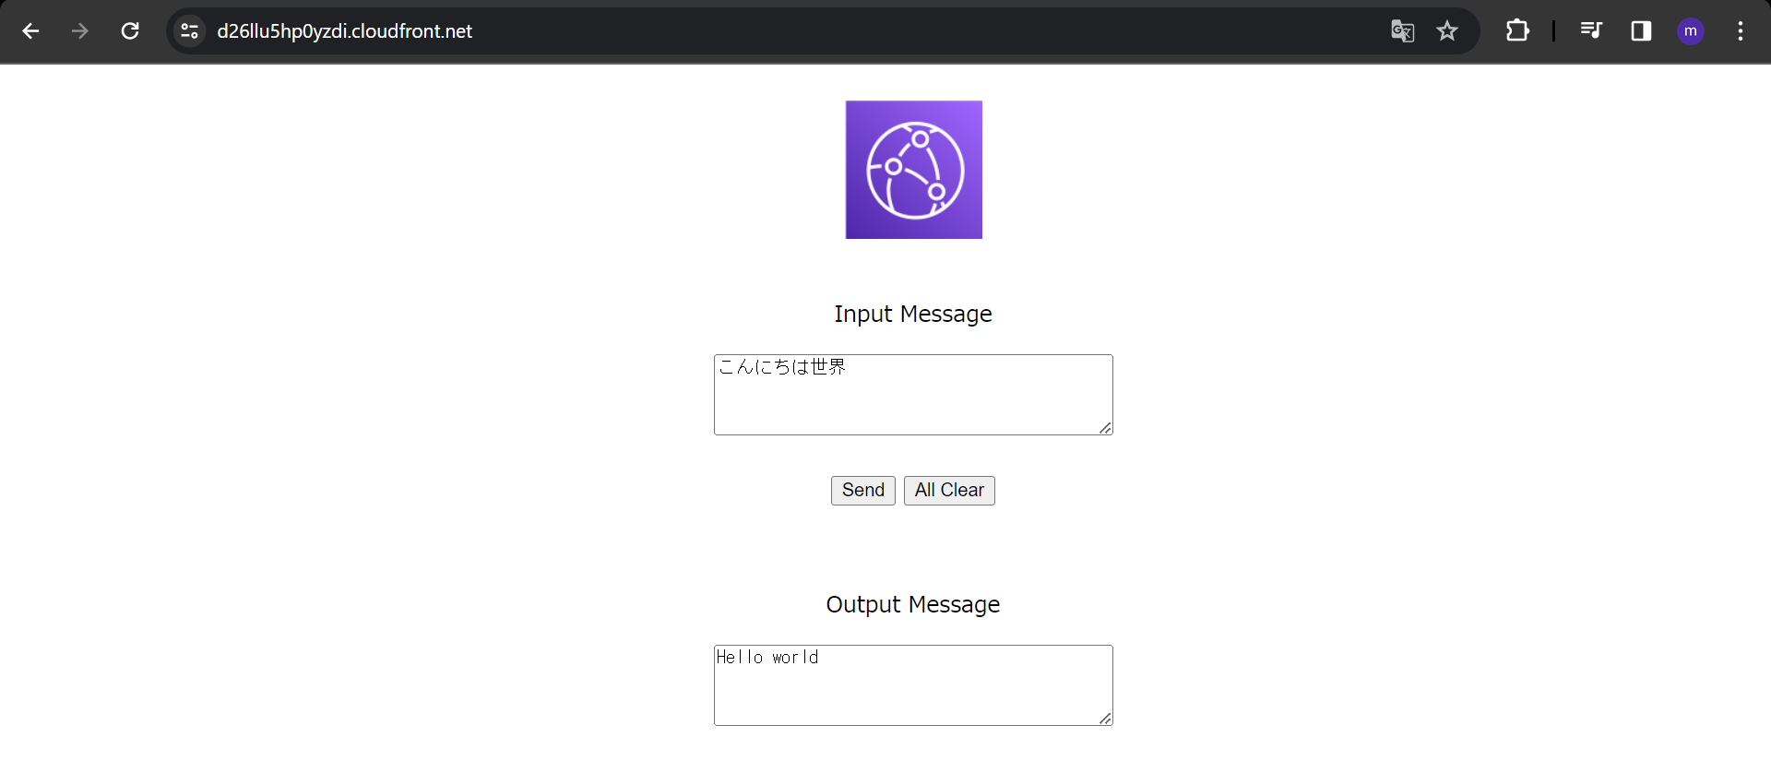Click the Send button
Image resolution: width=1771 pixels, height=761 pixels.
[863, 491]
